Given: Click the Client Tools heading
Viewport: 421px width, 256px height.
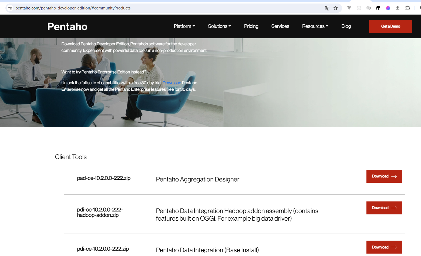Looking at the screenshot, I should [71, 157].
